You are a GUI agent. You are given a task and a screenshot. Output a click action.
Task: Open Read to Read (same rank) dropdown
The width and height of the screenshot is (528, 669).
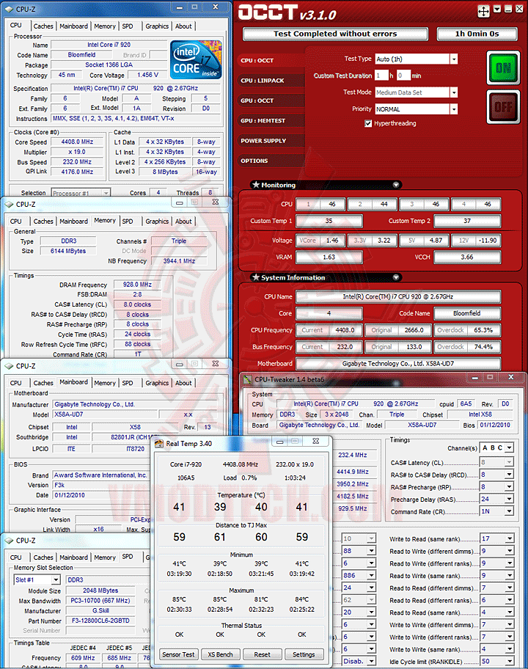509,613
